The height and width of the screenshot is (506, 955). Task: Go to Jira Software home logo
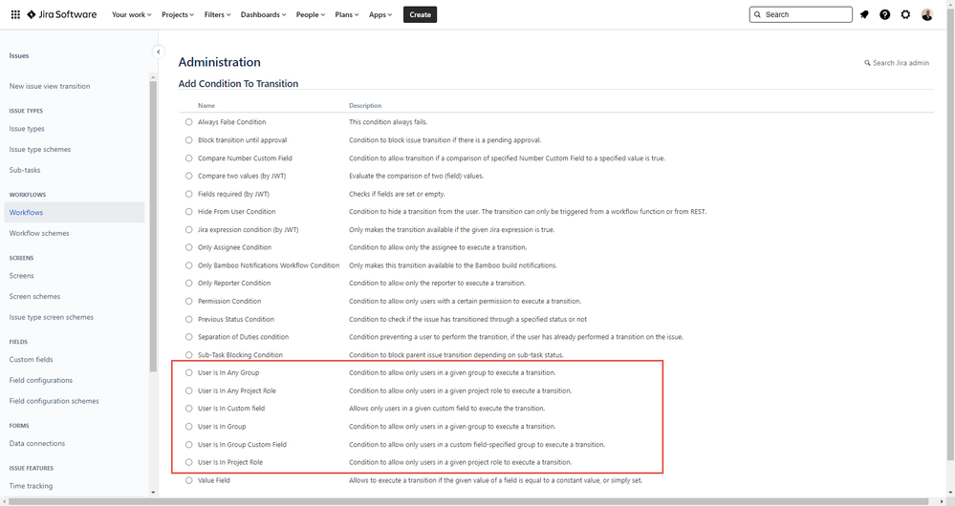point(61,14)
